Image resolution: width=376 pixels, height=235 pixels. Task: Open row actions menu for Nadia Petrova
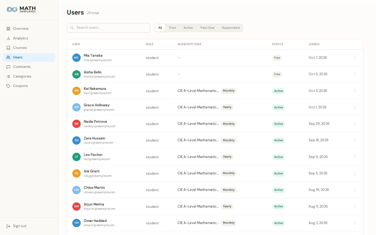(355, 124)
